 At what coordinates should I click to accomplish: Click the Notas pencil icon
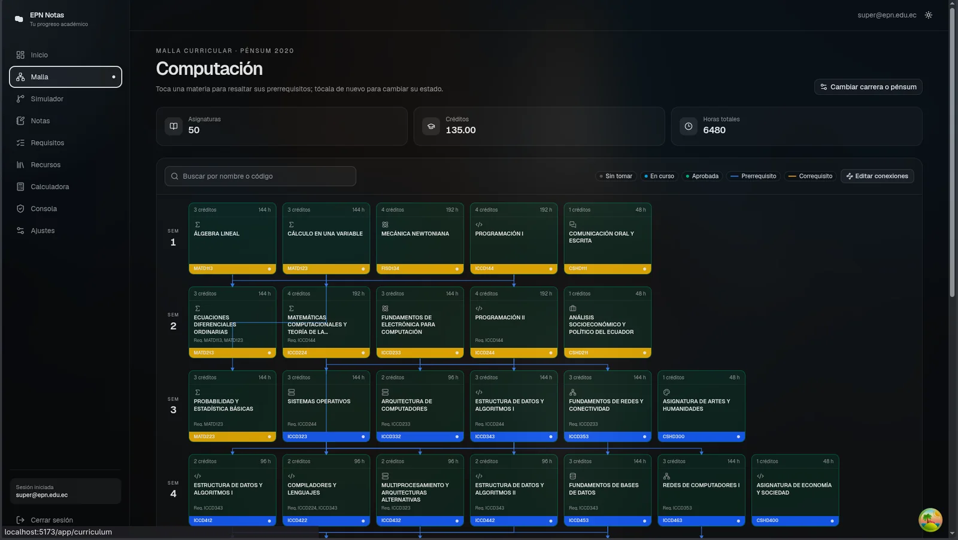click(20, 121)
